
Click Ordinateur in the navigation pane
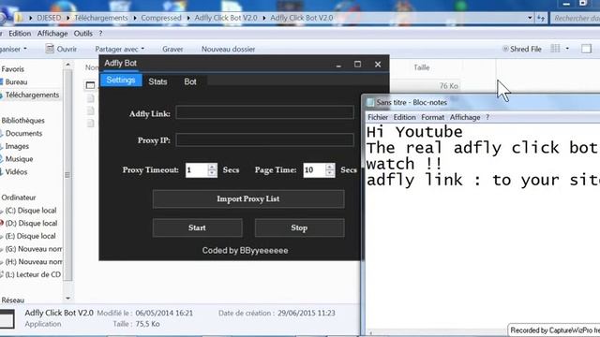pos(19,198)
